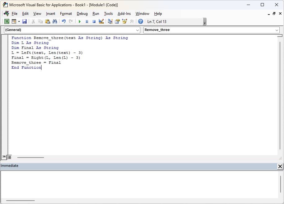This screenshot has width=284, height=204.
Task: Open the Add-Ins menu
Action: click(x=124, y=13)
